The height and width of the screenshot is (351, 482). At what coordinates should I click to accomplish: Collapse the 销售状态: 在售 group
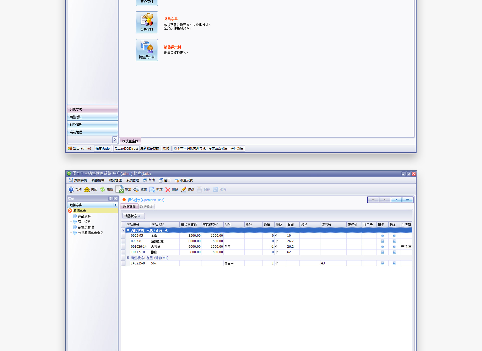coord(128,258)
